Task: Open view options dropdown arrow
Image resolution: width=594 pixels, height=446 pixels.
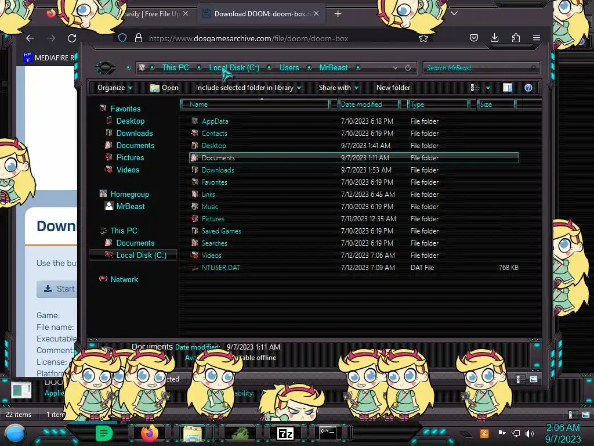Action: click(x=488, y=88)
